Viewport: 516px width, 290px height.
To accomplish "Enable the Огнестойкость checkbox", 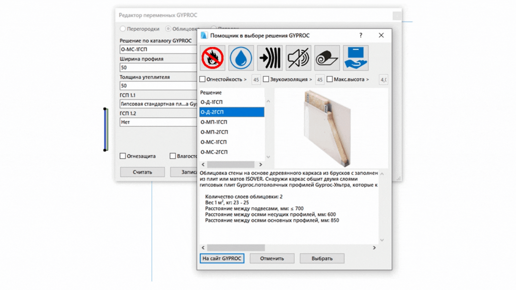I will (202, 79).
